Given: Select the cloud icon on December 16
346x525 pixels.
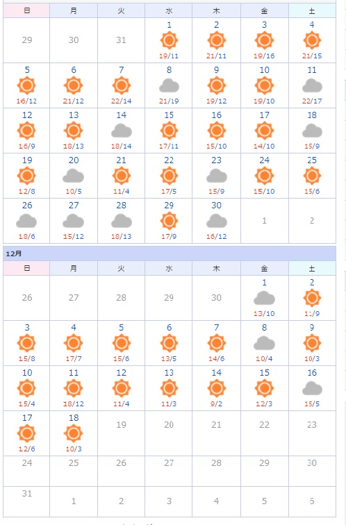Looking at the screenshot, I should coord(312,389).
